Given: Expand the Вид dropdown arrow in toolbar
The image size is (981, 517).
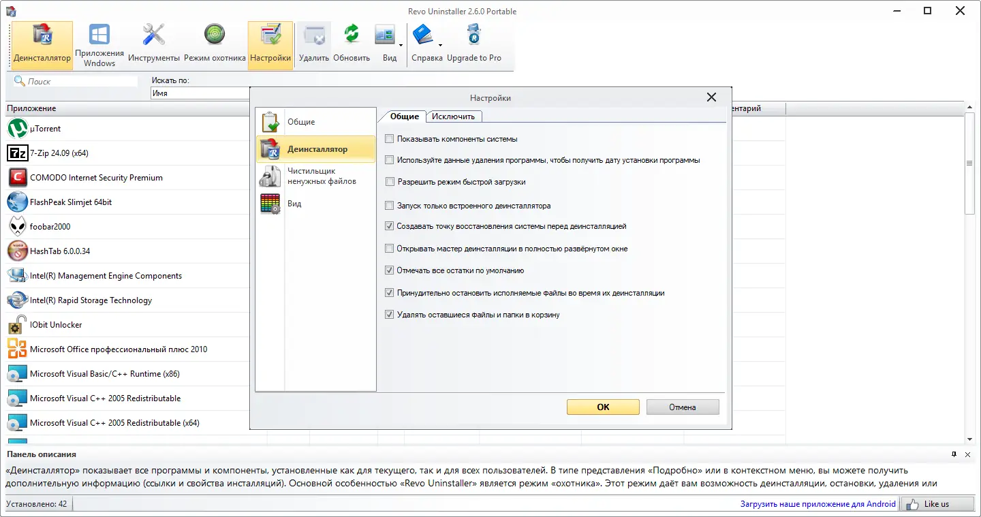Looking at the screenshot, I should coord(401,46).
